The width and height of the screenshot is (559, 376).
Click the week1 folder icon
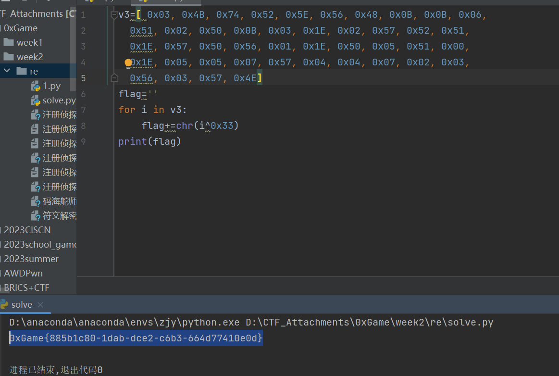9,42
